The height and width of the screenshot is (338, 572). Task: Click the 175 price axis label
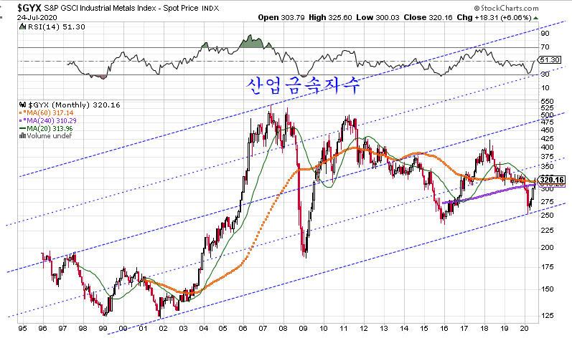pyautogui.click(x=547, y=267)
